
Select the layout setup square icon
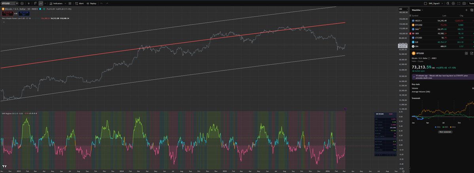425,3
